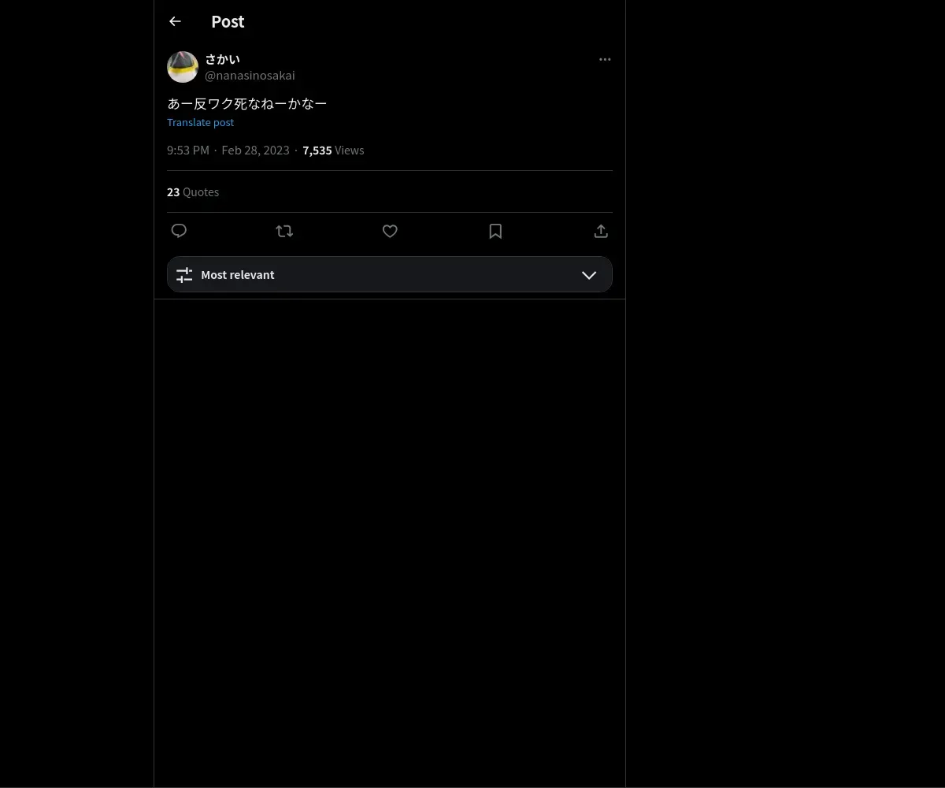The width and height of the screenshot is (945, 788).
Task: Expand the chevron on the Most relevant bar
Action: coord(589,275)
